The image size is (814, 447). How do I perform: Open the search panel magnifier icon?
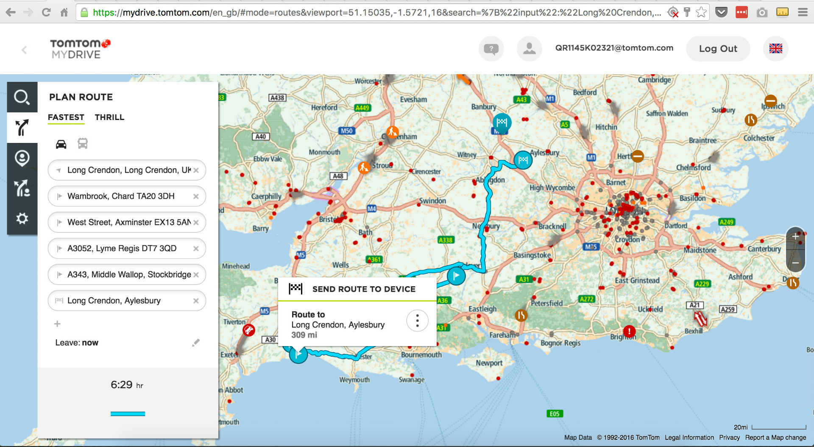pyautogui.click(x=22, y=97)
